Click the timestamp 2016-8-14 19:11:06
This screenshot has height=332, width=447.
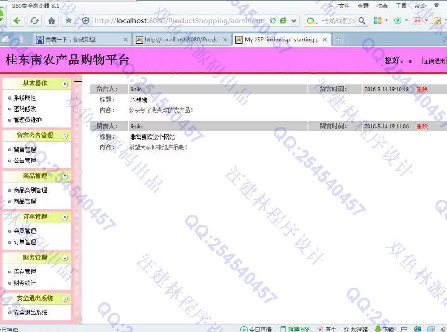[386, 126]
